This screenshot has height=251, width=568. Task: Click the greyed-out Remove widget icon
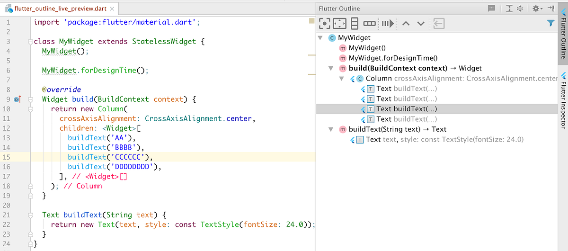(x=439, y=23)
